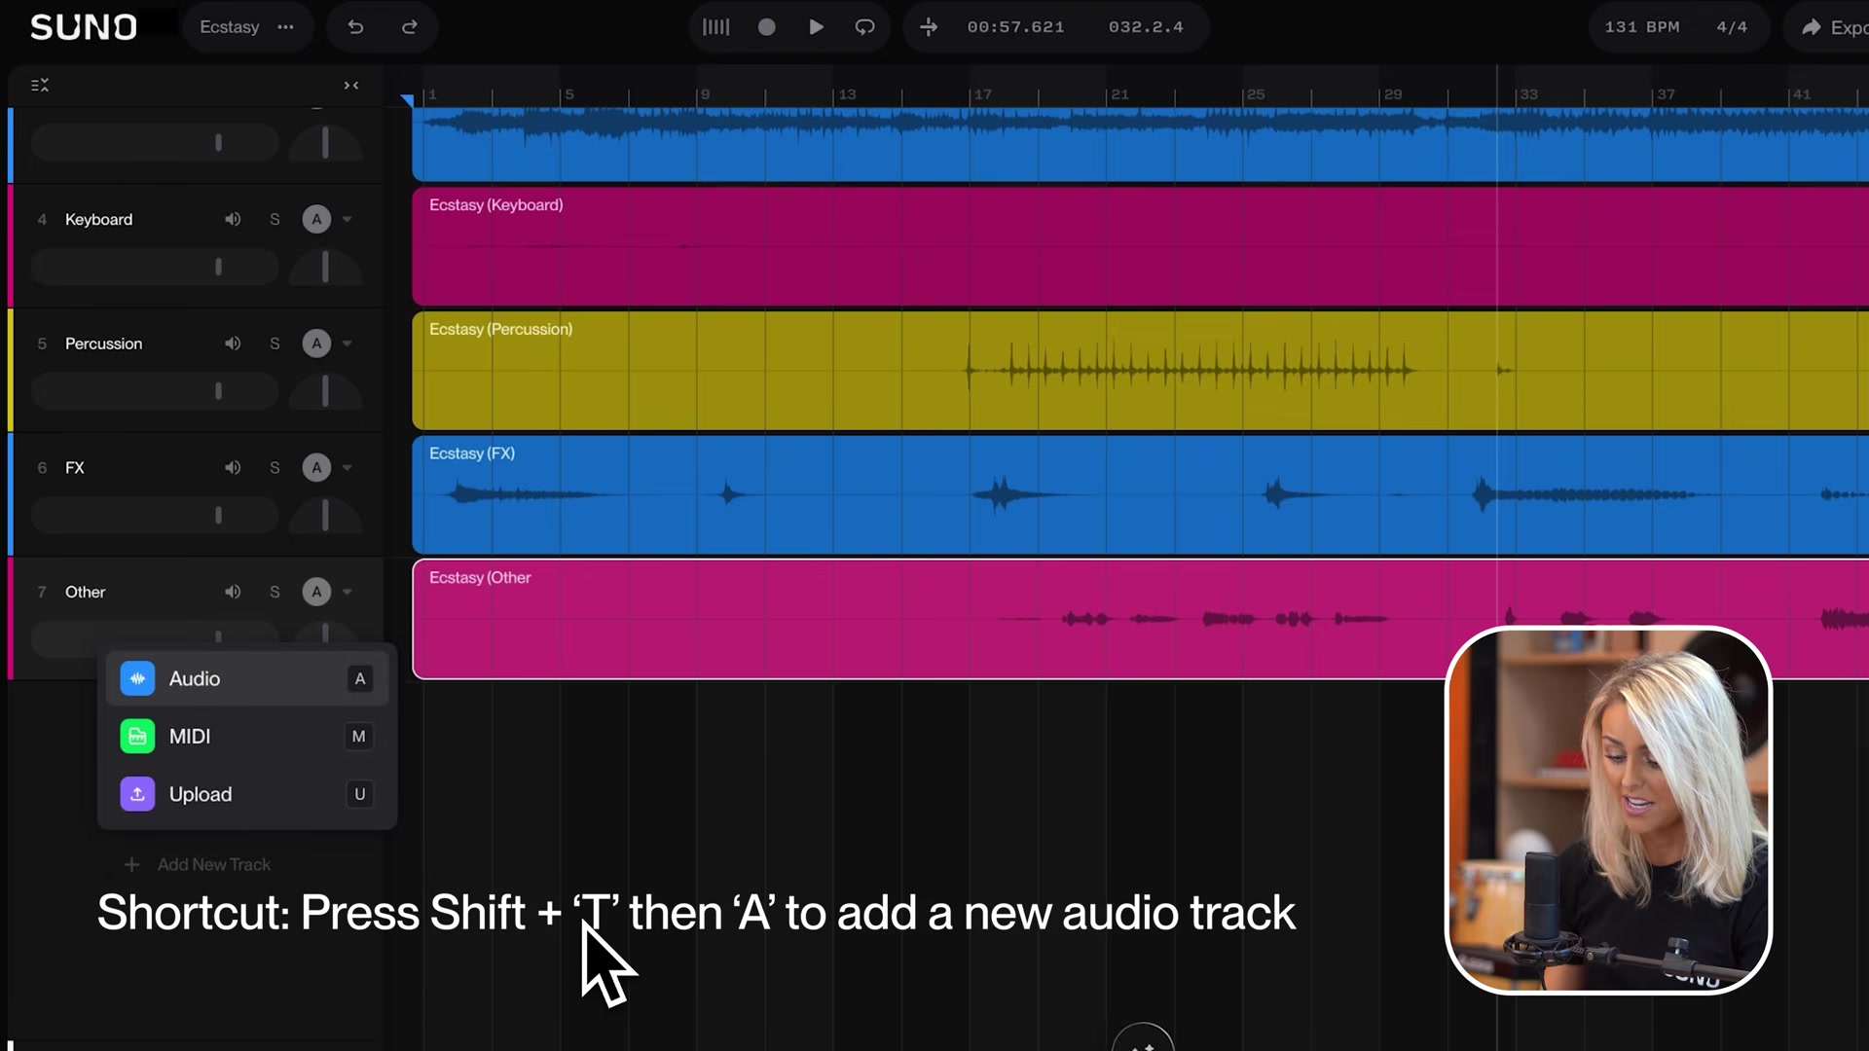Click bar 5 on the timeline ruler
Screen dimensions: 1869x1051
tap(569, 94)
